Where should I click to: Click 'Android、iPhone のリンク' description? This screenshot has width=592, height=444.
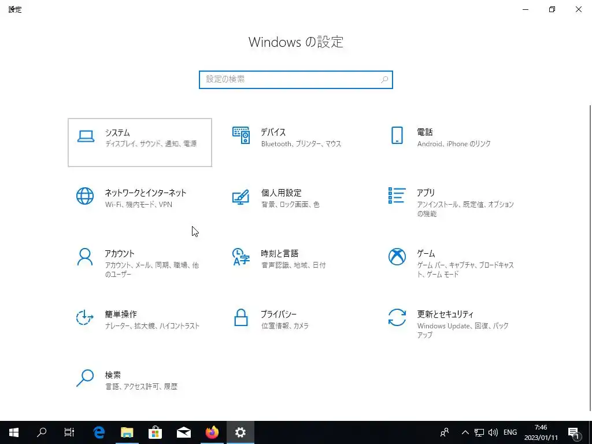[x=454, y=144]
